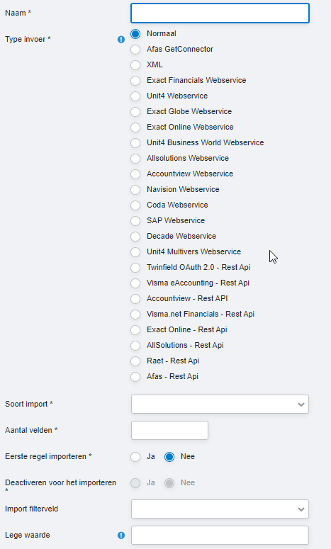
Task: Select Visma.net Financials - Rest Api
Action: click(135, 314)
